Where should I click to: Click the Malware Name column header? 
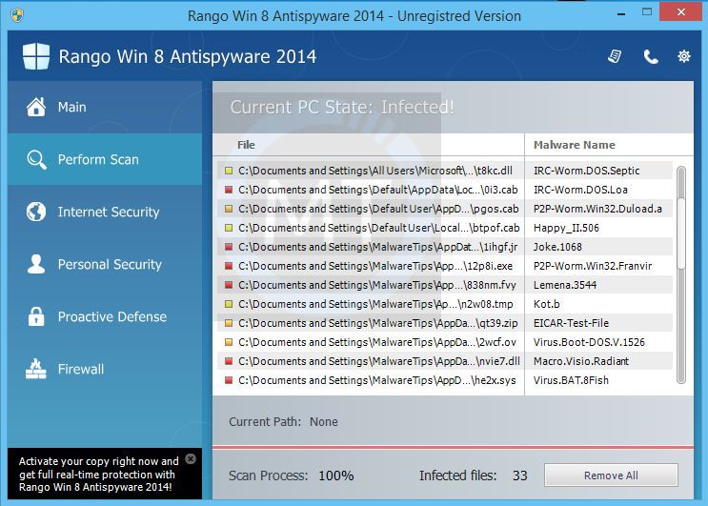(575, 145)
